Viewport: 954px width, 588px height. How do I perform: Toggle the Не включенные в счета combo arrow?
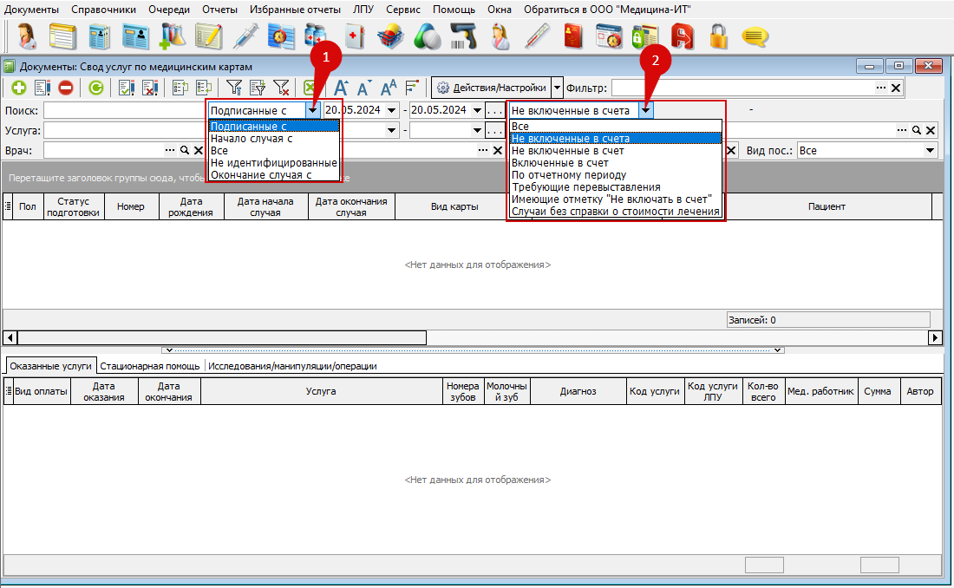point(645,110)
